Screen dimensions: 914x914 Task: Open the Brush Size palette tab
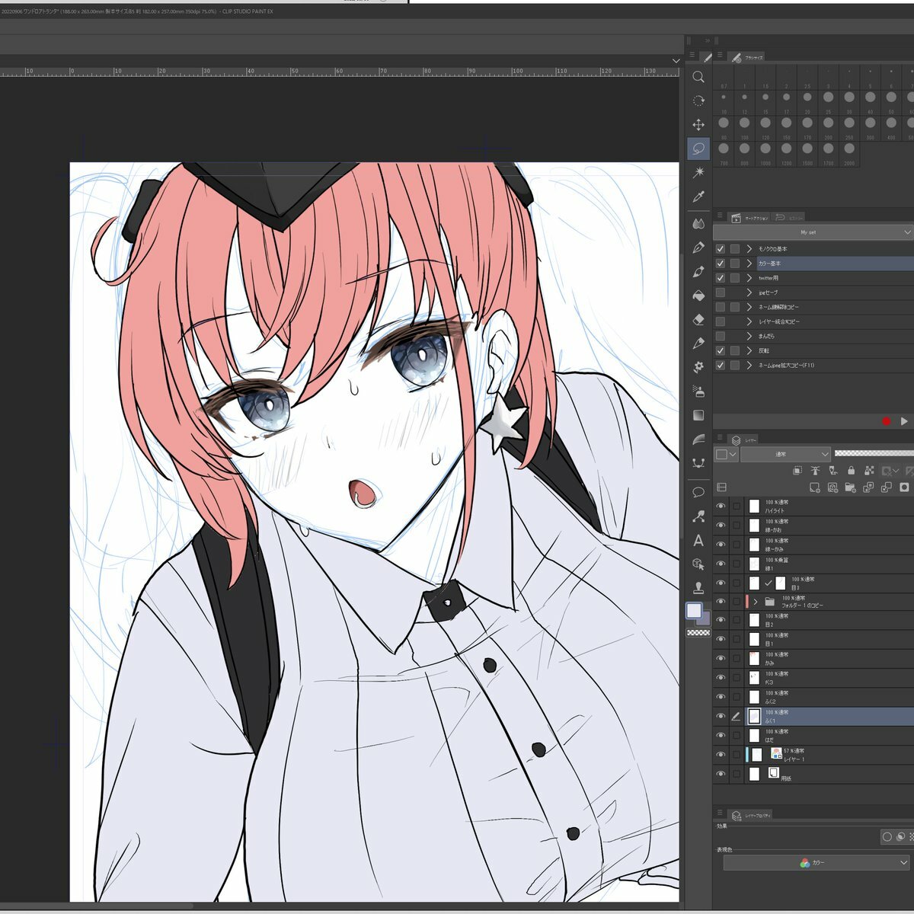[x=747, y=58]
